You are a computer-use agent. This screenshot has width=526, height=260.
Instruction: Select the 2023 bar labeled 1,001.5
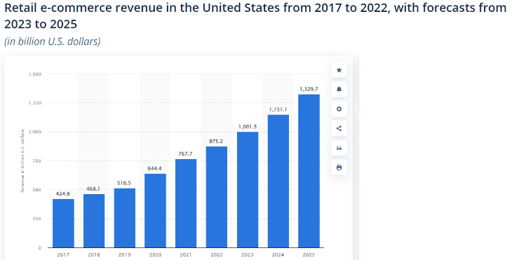pyautogui.click(x=248, y=190)
